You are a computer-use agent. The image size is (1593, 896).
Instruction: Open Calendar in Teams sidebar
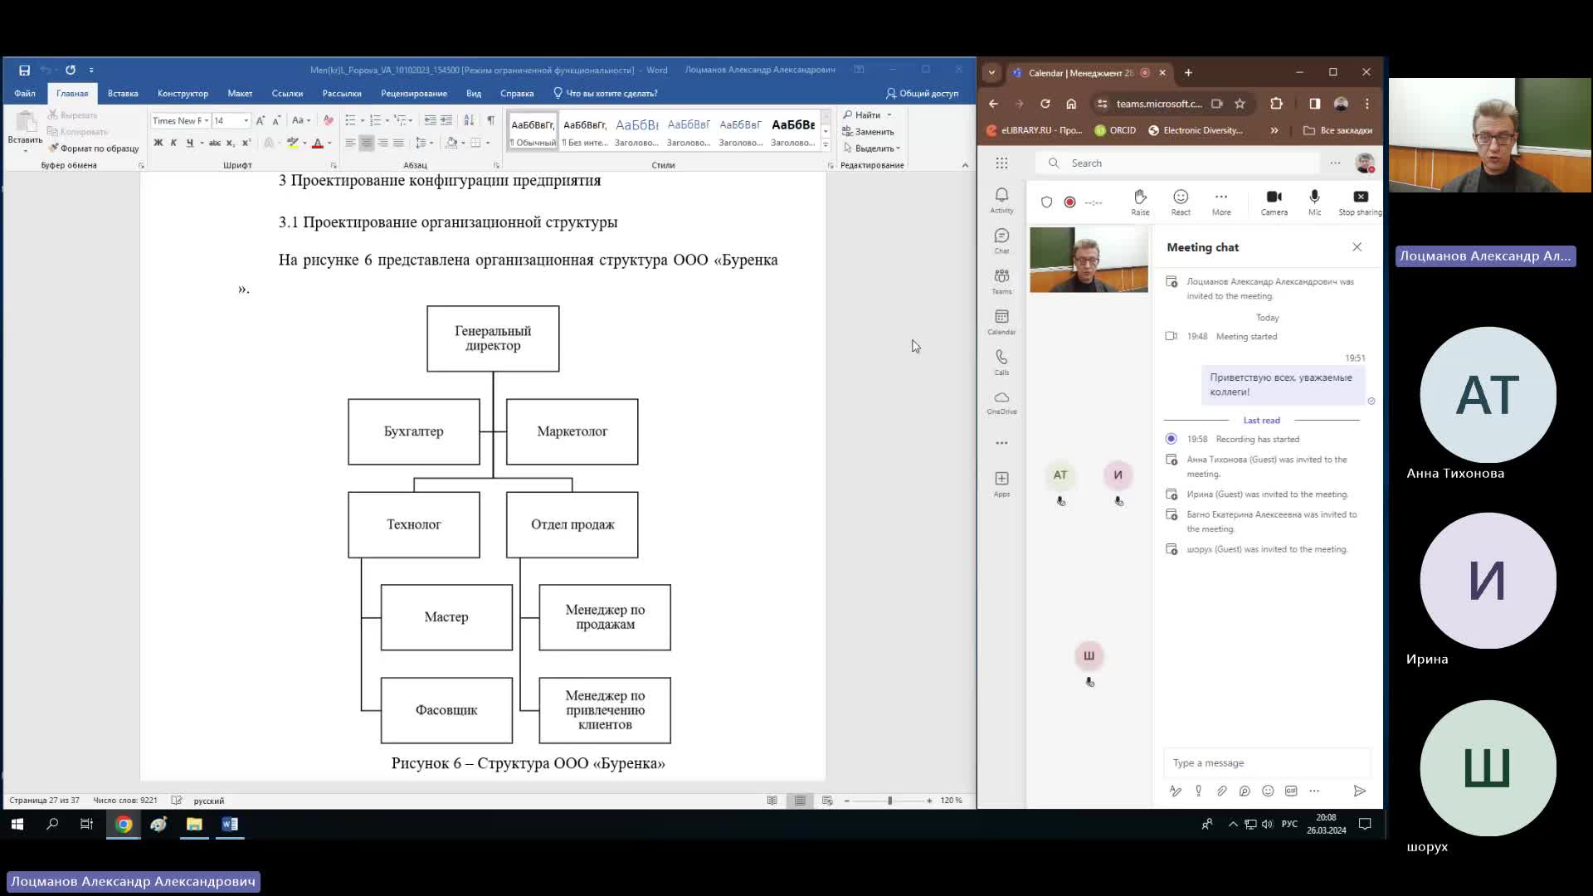click(1001, 322)
